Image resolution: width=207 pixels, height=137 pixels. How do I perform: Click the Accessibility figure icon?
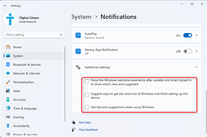pos(8,126)
